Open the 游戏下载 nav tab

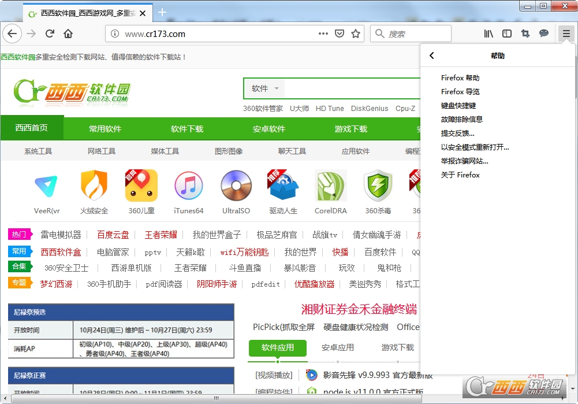tap(351, 129)
